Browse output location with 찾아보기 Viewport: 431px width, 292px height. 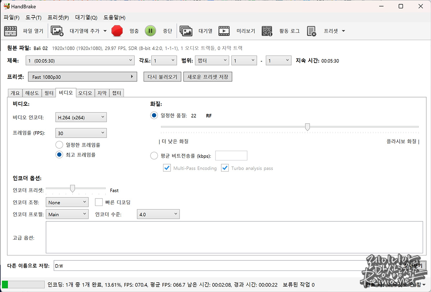coord(413,265)
